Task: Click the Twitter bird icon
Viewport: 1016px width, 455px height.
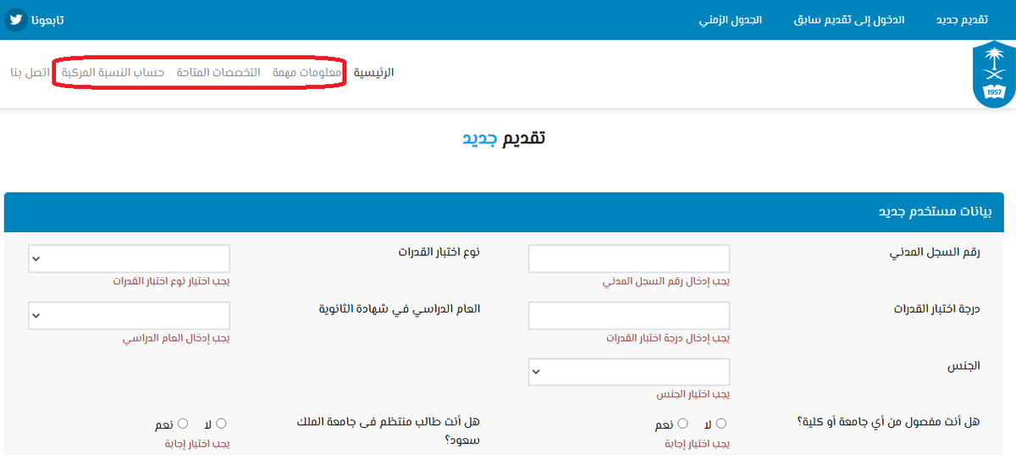Action: (x=16, y=19)
